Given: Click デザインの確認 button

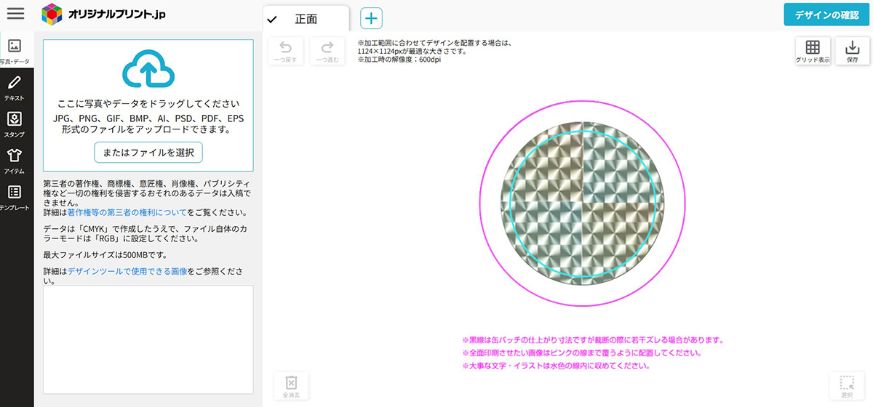Looking at the screenshot, I should [x=826, y=15].
